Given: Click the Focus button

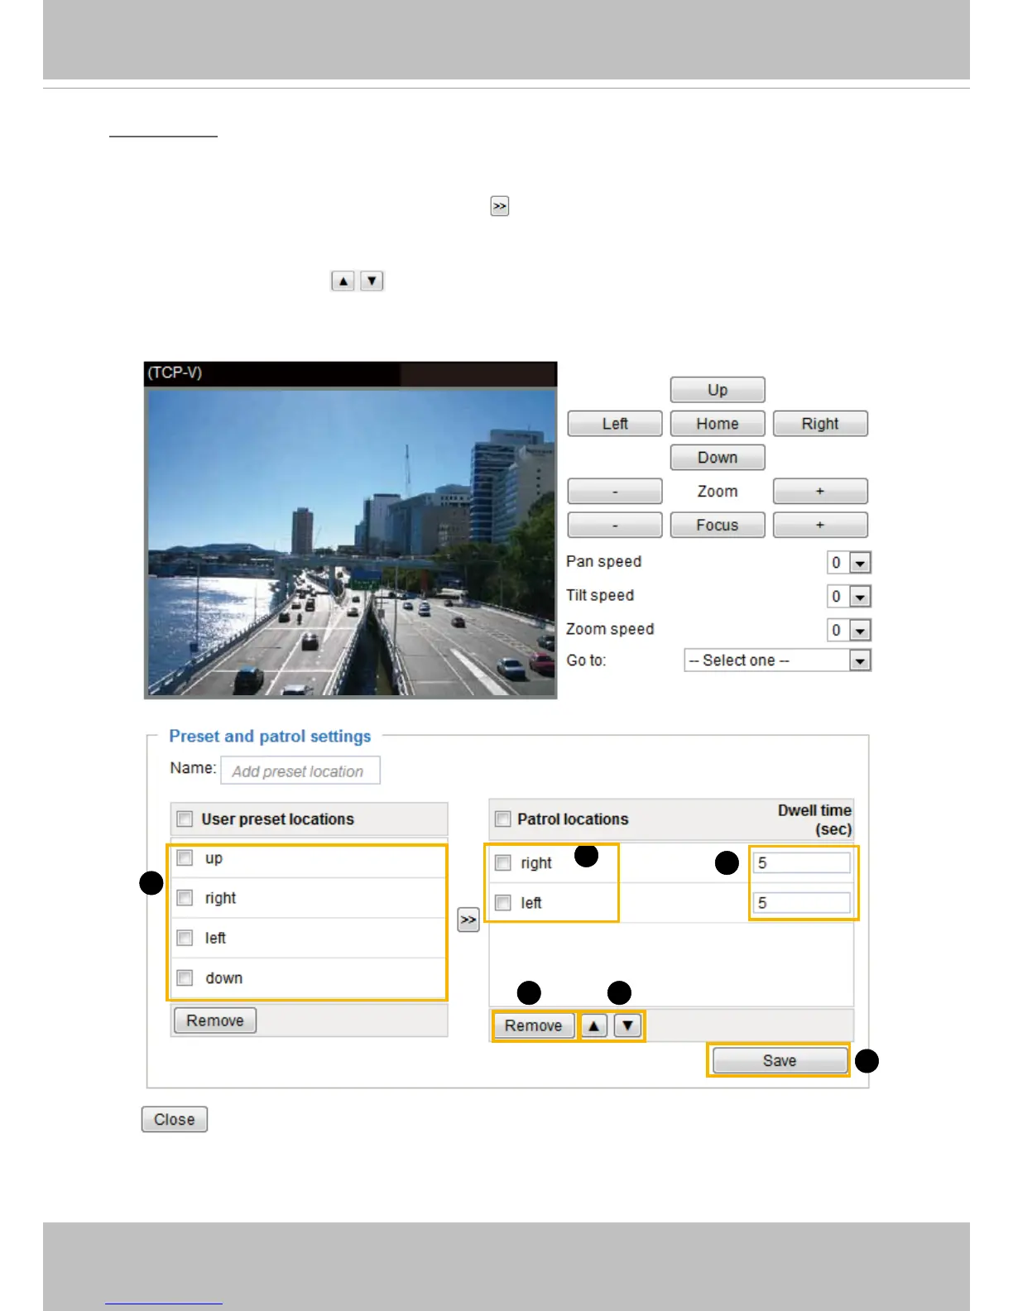Looking at the screenshot, I should coord(717,526).
